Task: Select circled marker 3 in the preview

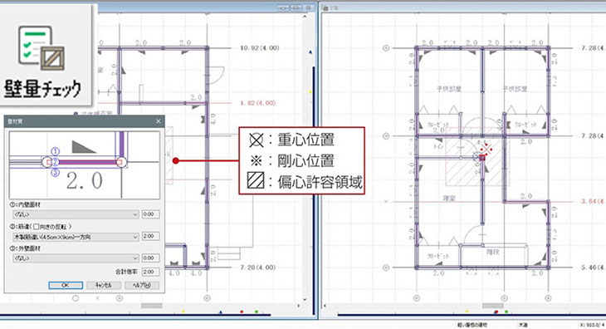Action: click(x=56, y=173)
